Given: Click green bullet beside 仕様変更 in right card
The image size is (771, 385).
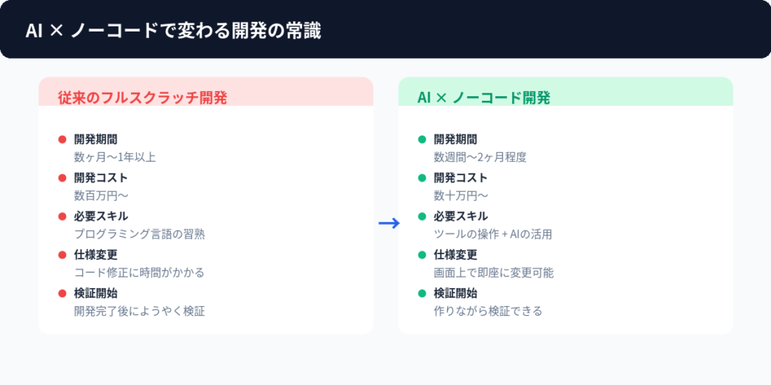Looking at the screenshot, I should [x=422, y=255].
